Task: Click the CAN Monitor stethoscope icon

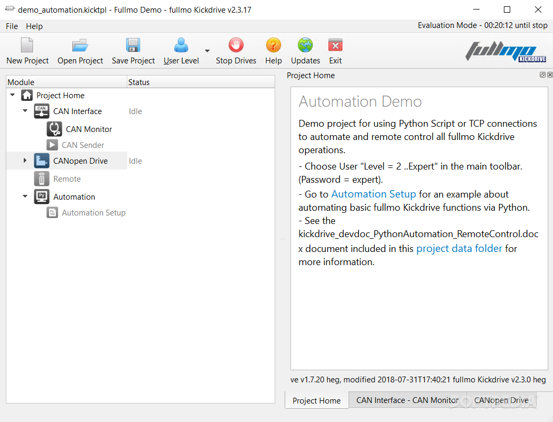Action: pyautogui.click(x=54, y=129)
